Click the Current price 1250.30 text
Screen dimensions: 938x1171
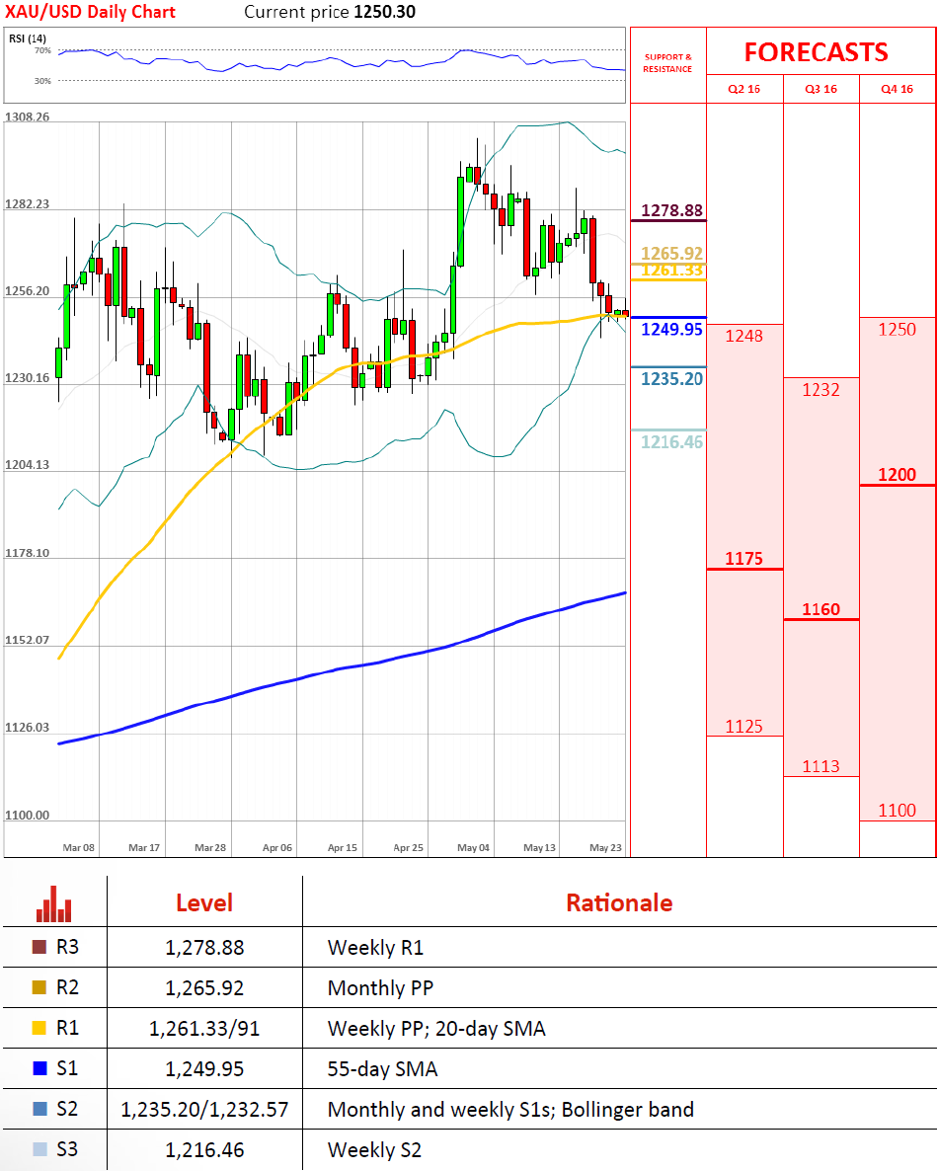point(330,12)
